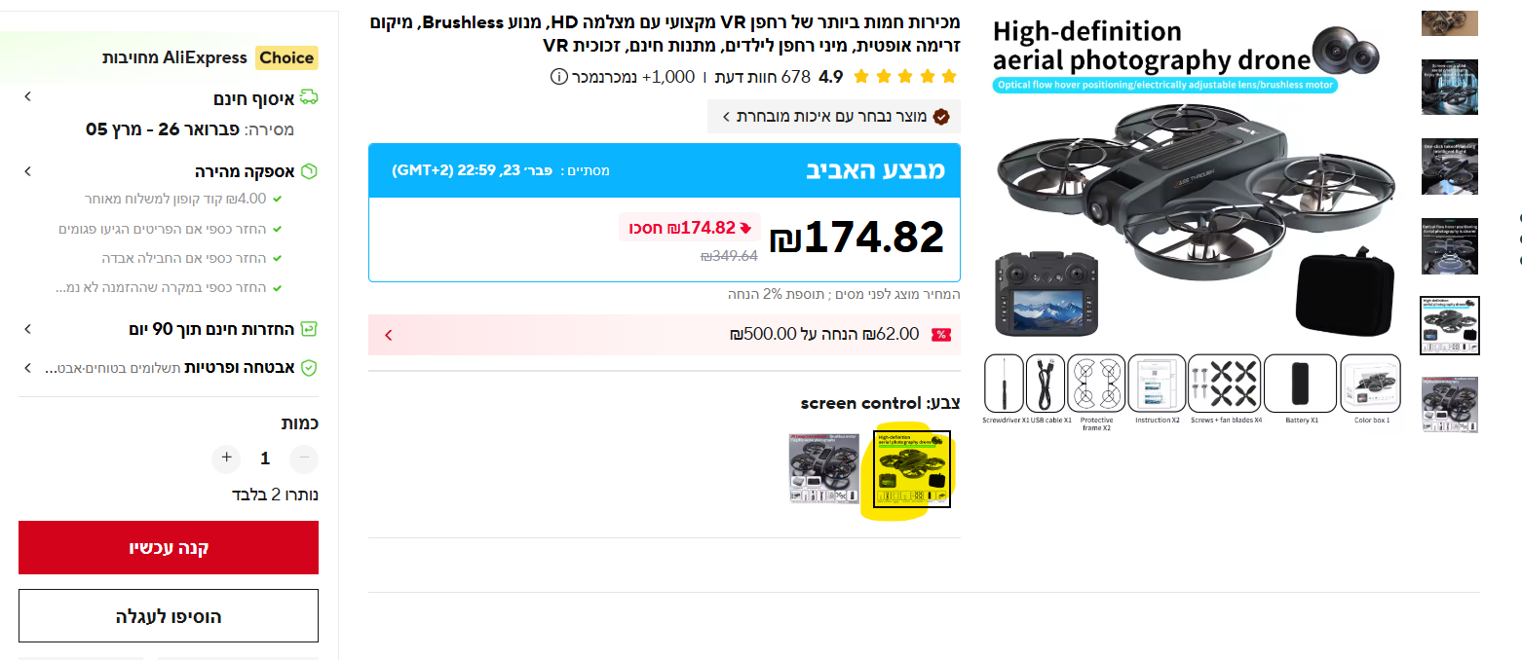Click the red Buy Now button
Image resolution: width=1522 pixels, height=660 pixels.
click(169, 547)
